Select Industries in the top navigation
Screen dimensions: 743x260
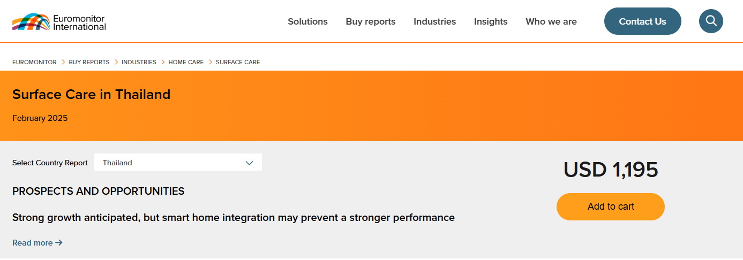click(x=434, y=21)
